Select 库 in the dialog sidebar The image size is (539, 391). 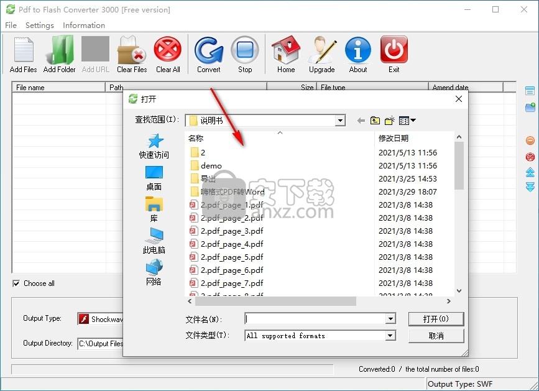154,209
